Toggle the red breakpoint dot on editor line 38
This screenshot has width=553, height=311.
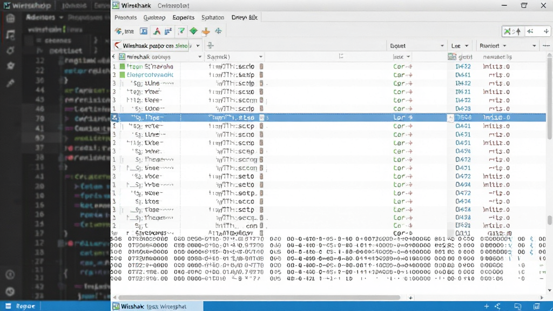pos(71,158)
